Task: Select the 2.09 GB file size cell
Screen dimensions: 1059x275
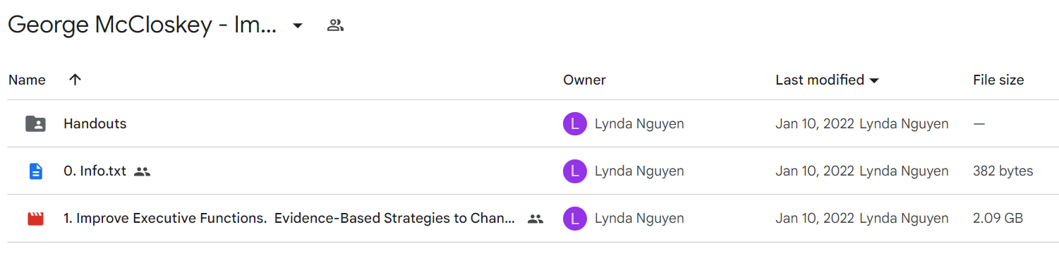Action: point(998,219)
